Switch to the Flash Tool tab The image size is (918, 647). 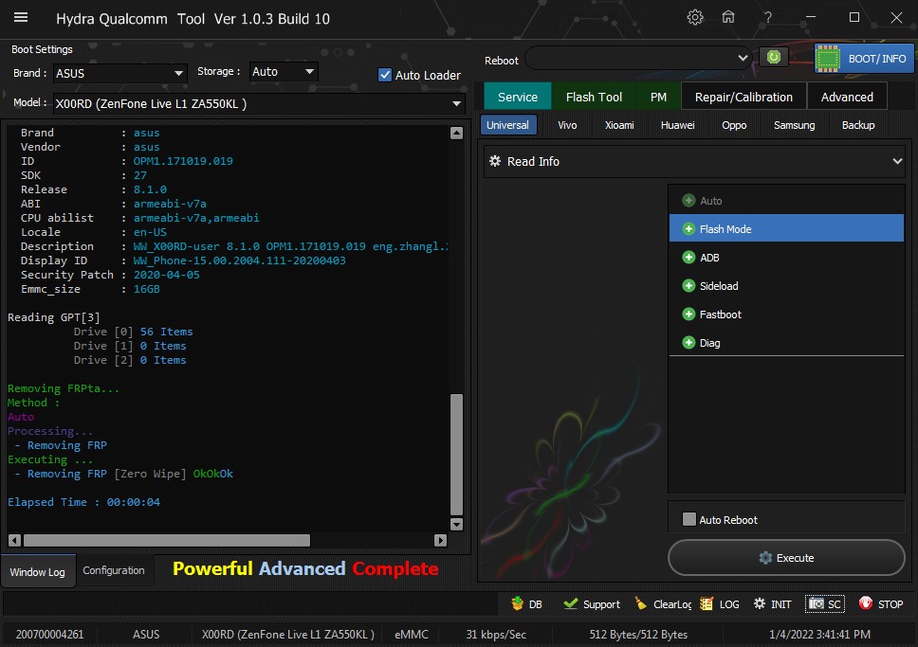tap(594, 97)
